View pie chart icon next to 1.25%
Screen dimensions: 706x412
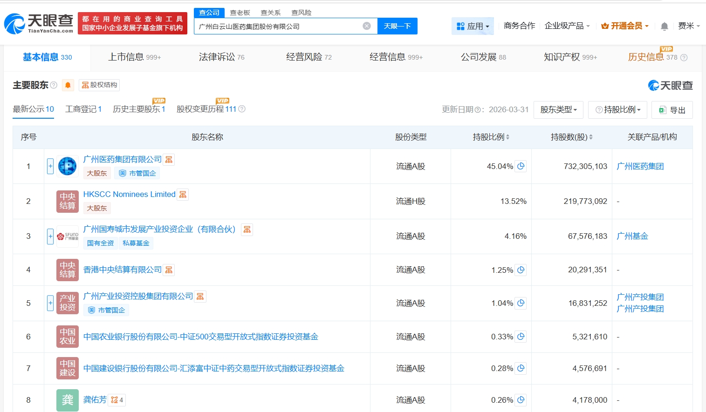pyautogui.click(x=521, y=270)
